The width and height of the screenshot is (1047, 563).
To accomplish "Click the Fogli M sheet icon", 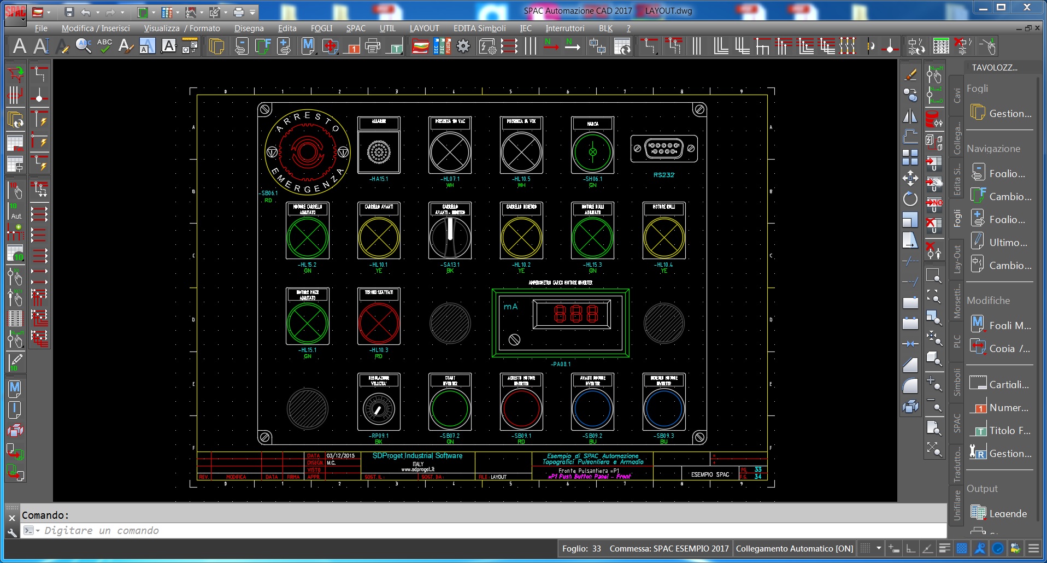I will pos(308,46).
